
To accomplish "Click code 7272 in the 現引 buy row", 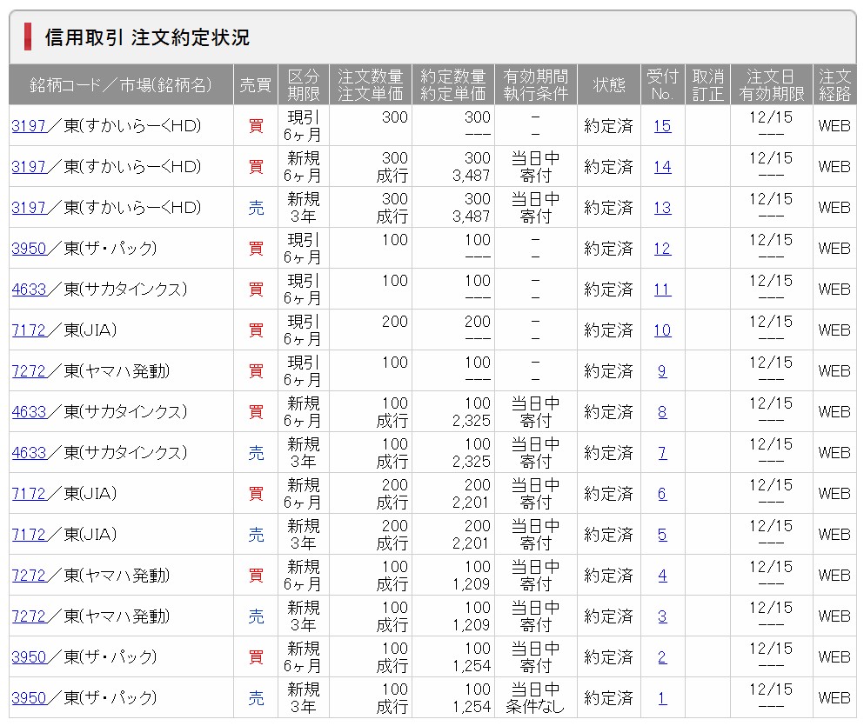I will tap(29, 371).
